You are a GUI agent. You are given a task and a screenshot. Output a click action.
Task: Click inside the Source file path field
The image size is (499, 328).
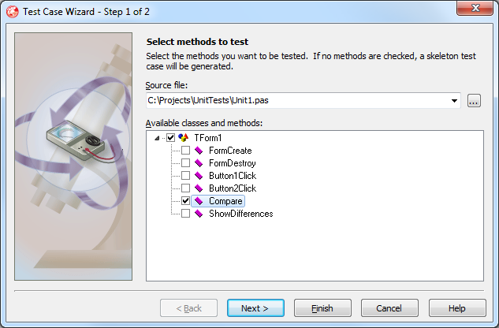(297, 101)
